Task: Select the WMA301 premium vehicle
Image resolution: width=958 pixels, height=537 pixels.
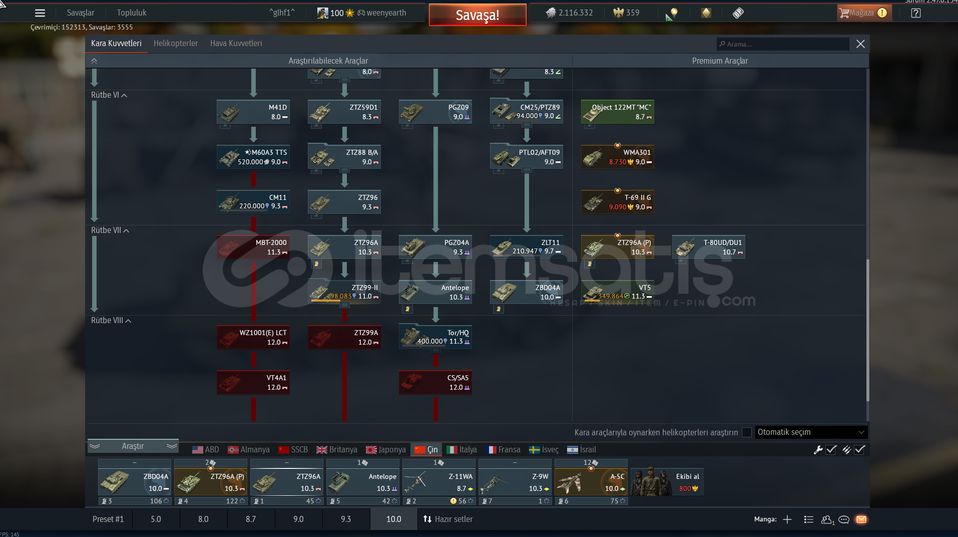Action: 618,157
